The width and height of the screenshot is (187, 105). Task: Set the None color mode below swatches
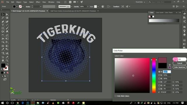[8, 73]
